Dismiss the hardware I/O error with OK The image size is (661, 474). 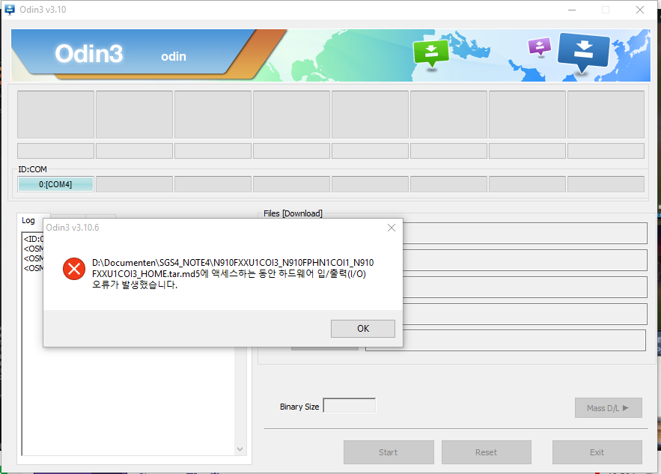362,328
